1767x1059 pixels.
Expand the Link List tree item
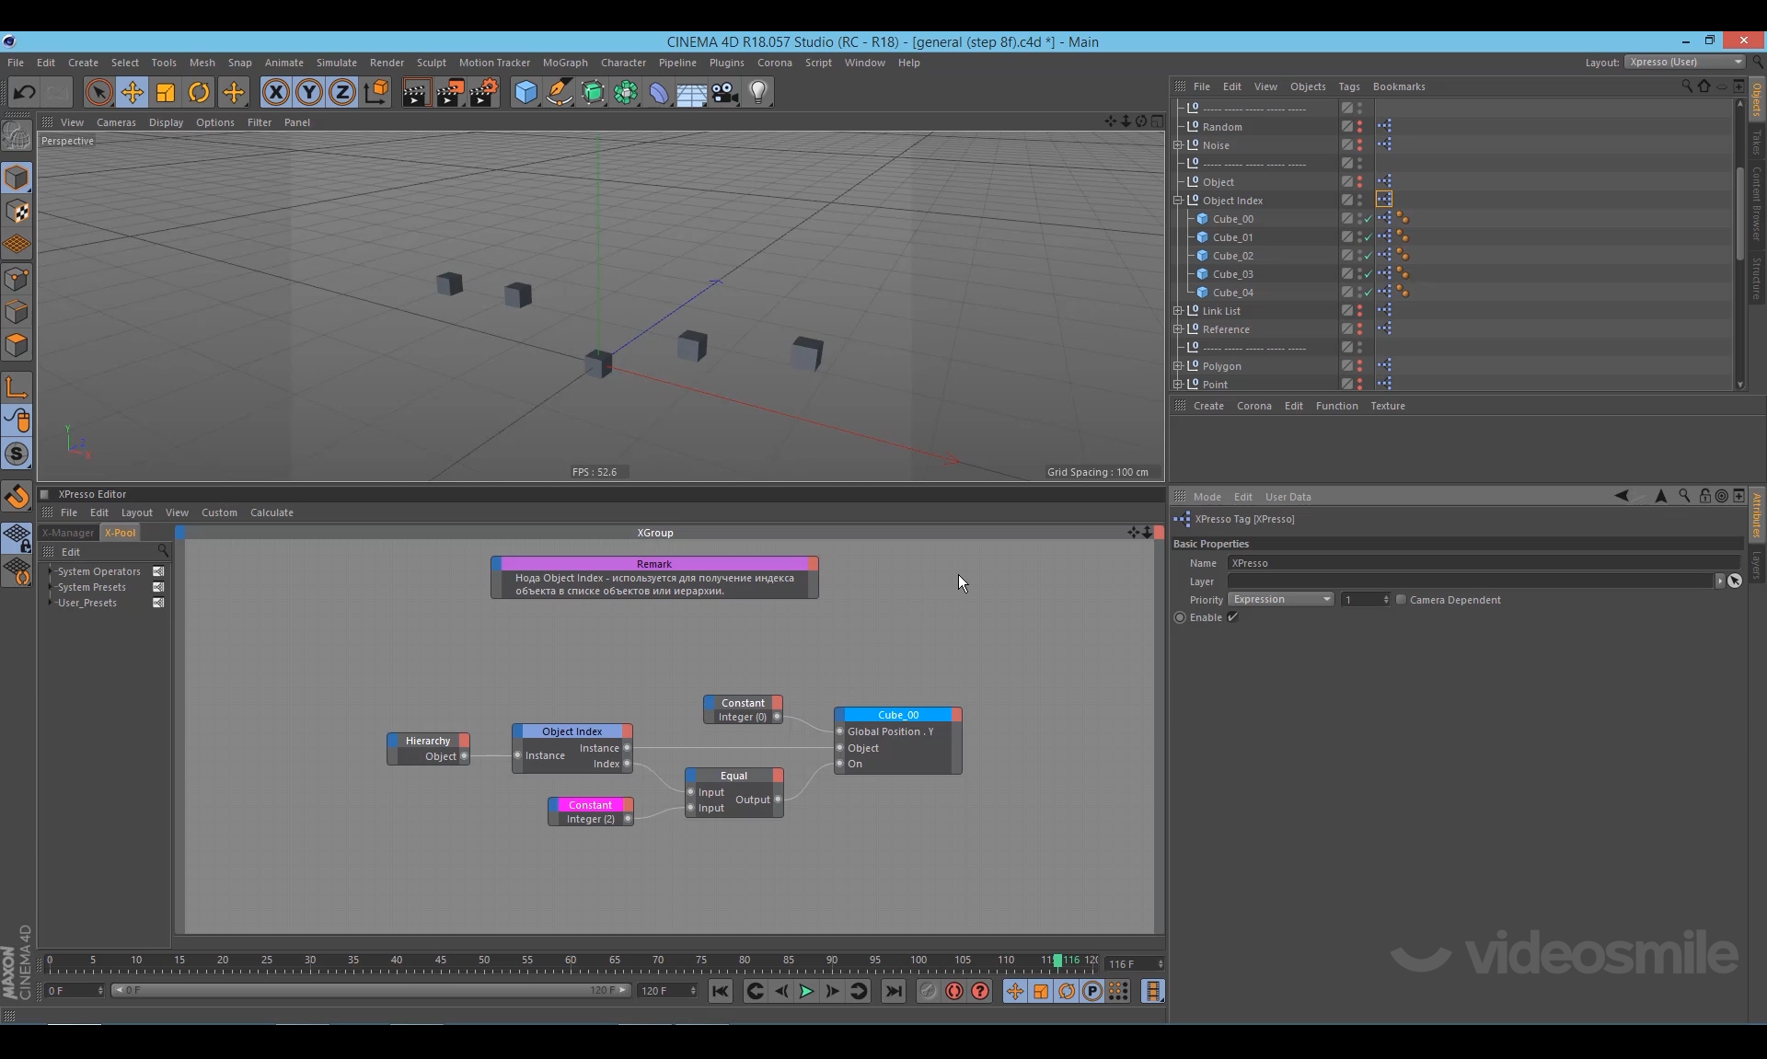(1178, 311)
